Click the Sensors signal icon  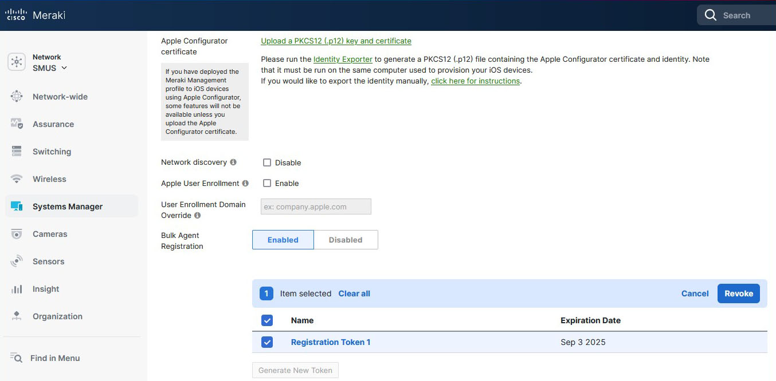(17, 261)
